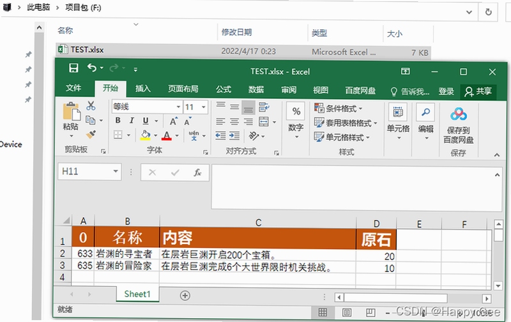The width and height of the screenshot is (511, 322).
Task: Open the font name box showing 等线
Action: tap(147, 107)
